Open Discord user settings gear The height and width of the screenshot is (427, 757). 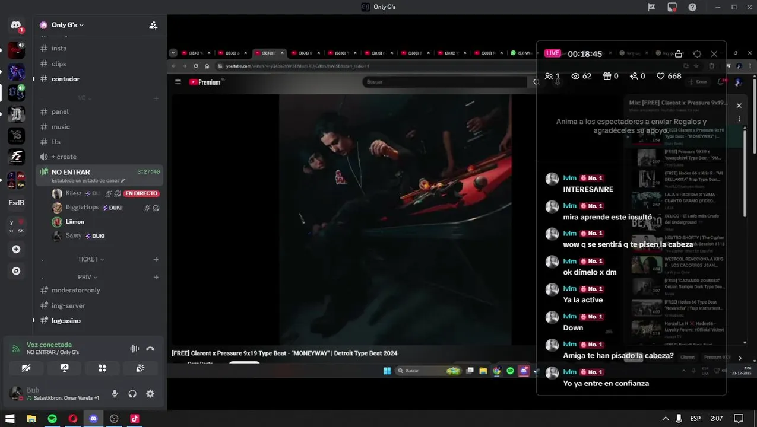(x=150, y=394)
